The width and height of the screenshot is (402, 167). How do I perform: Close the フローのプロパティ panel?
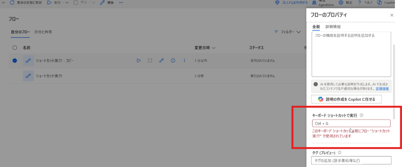point(391,15)
